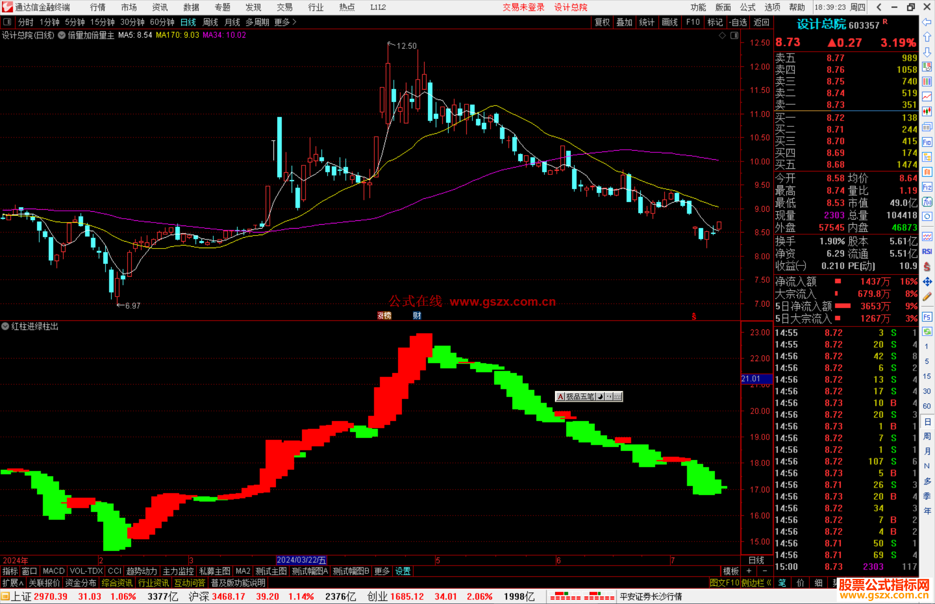
Task: Toggle the 倍量加倍量主 indicator round button
Action: [x=62, y=36]
